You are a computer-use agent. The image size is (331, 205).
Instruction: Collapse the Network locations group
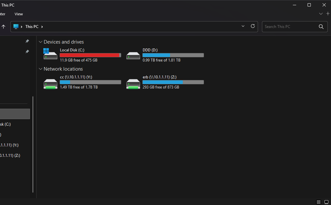pos(41,69)
